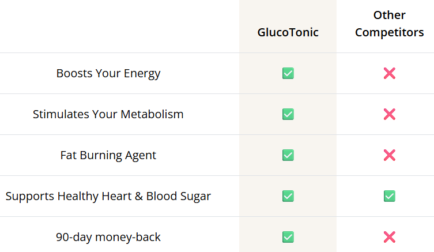434x252 pixels.
Task: Click the GlucoTonic column header
Action: tap(288, 32)
